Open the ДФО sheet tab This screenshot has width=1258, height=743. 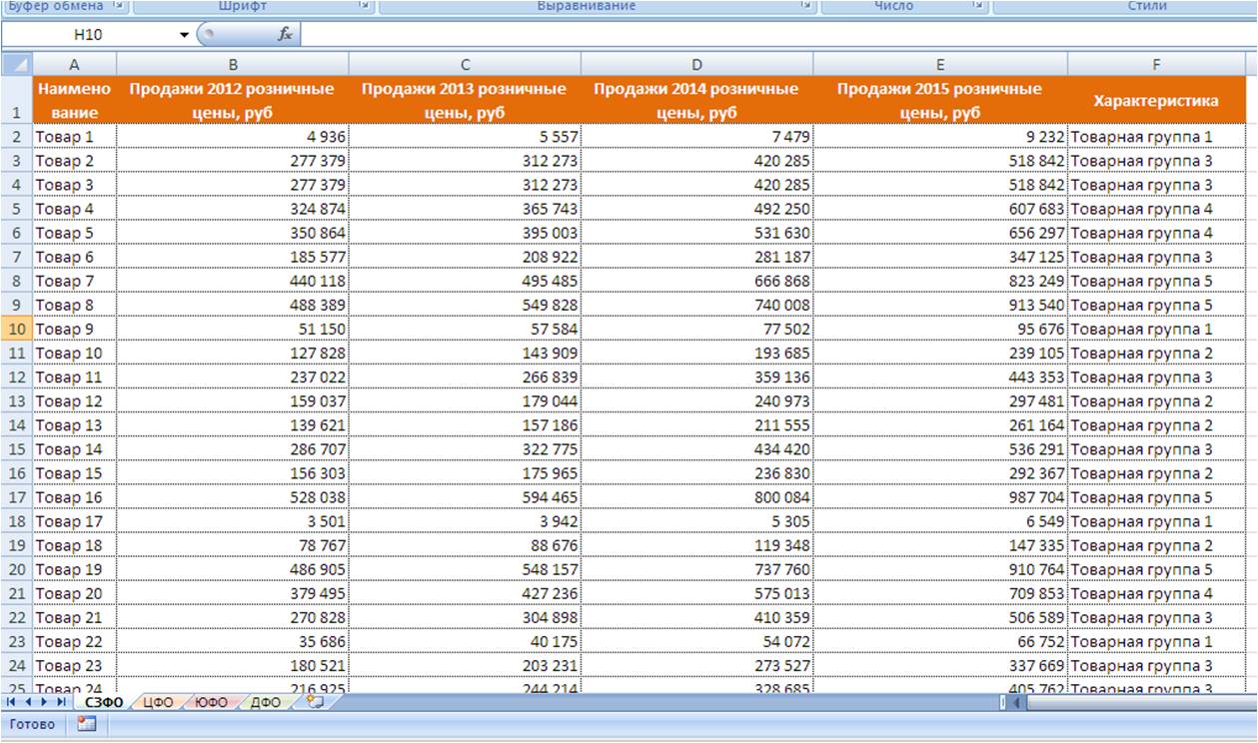point(265,702)
